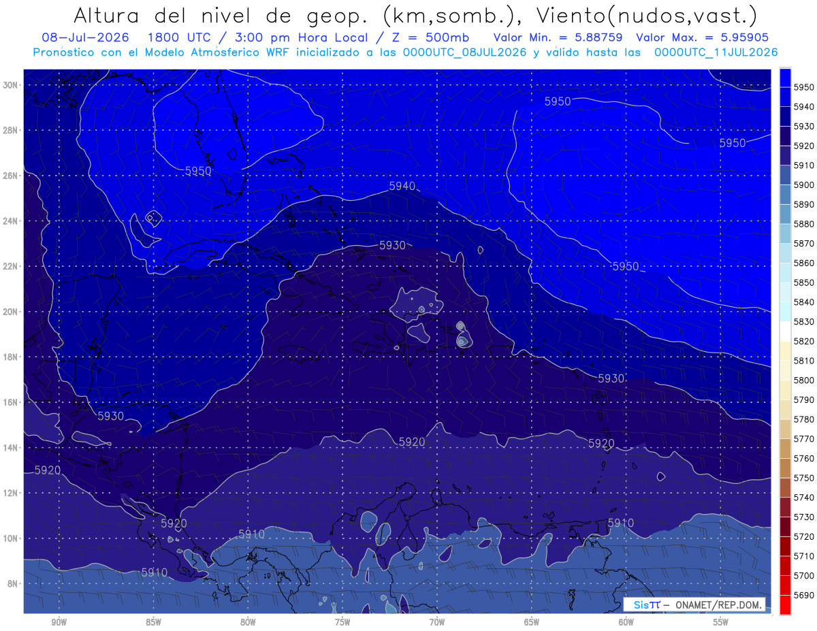Image resolution: width=817 pixels, height=631 pixels.
Task: Select the 24N latitude axis label
Action: pos(12,221)
